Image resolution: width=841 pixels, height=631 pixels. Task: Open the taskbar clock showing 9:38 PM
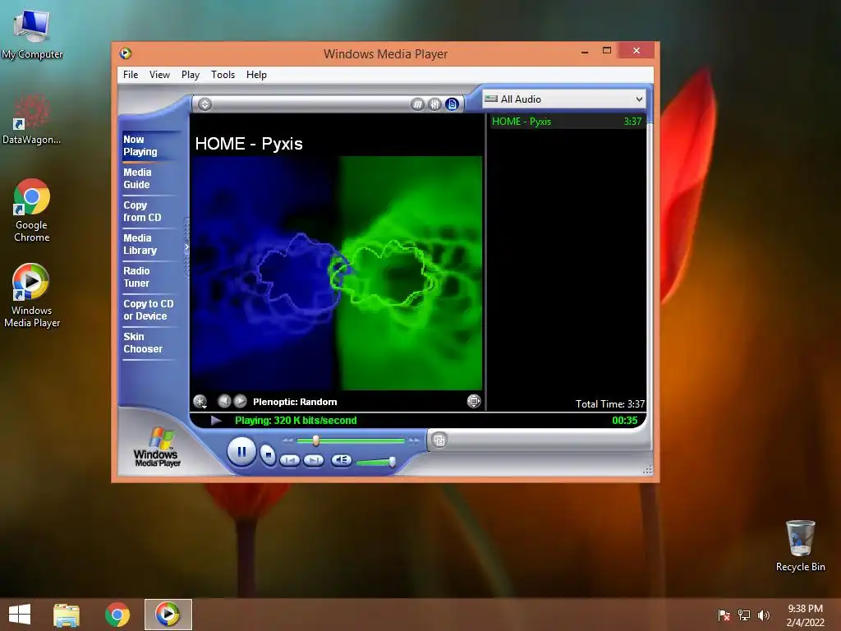click(x=805, y=615)
